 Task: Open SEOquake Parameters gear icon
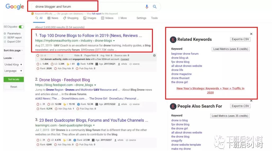tap(5, 34)
